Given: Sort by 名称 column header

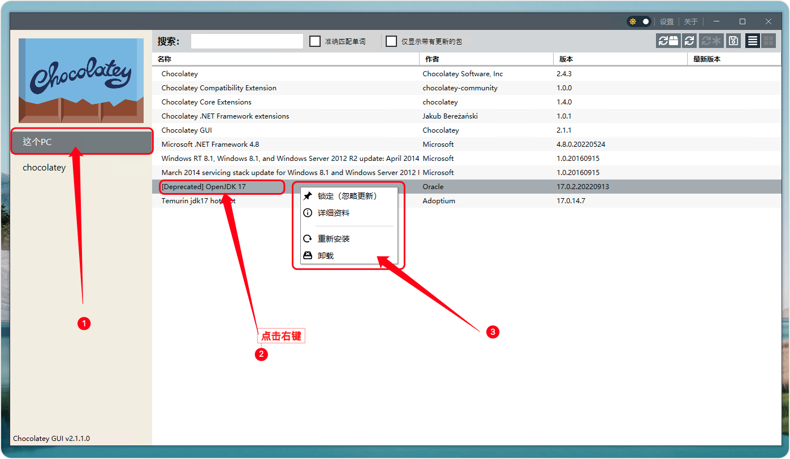Looking at the screenshot, I should tap(286, 59).
